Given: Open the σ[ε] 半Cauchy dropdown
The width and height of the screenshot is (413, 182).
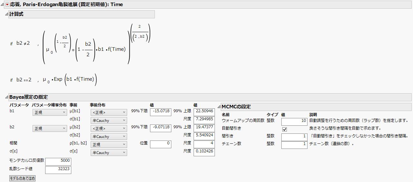Looking at the screenshot, I should pos(108,152).
